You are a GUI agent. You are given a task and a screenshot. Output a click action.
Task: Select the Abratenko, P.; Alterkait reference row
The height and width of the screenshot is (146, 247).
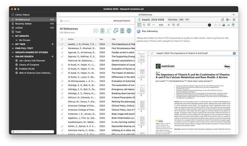tap(96, 48)
